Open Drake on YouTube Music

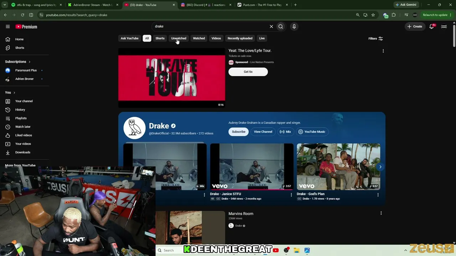(312, 132)
